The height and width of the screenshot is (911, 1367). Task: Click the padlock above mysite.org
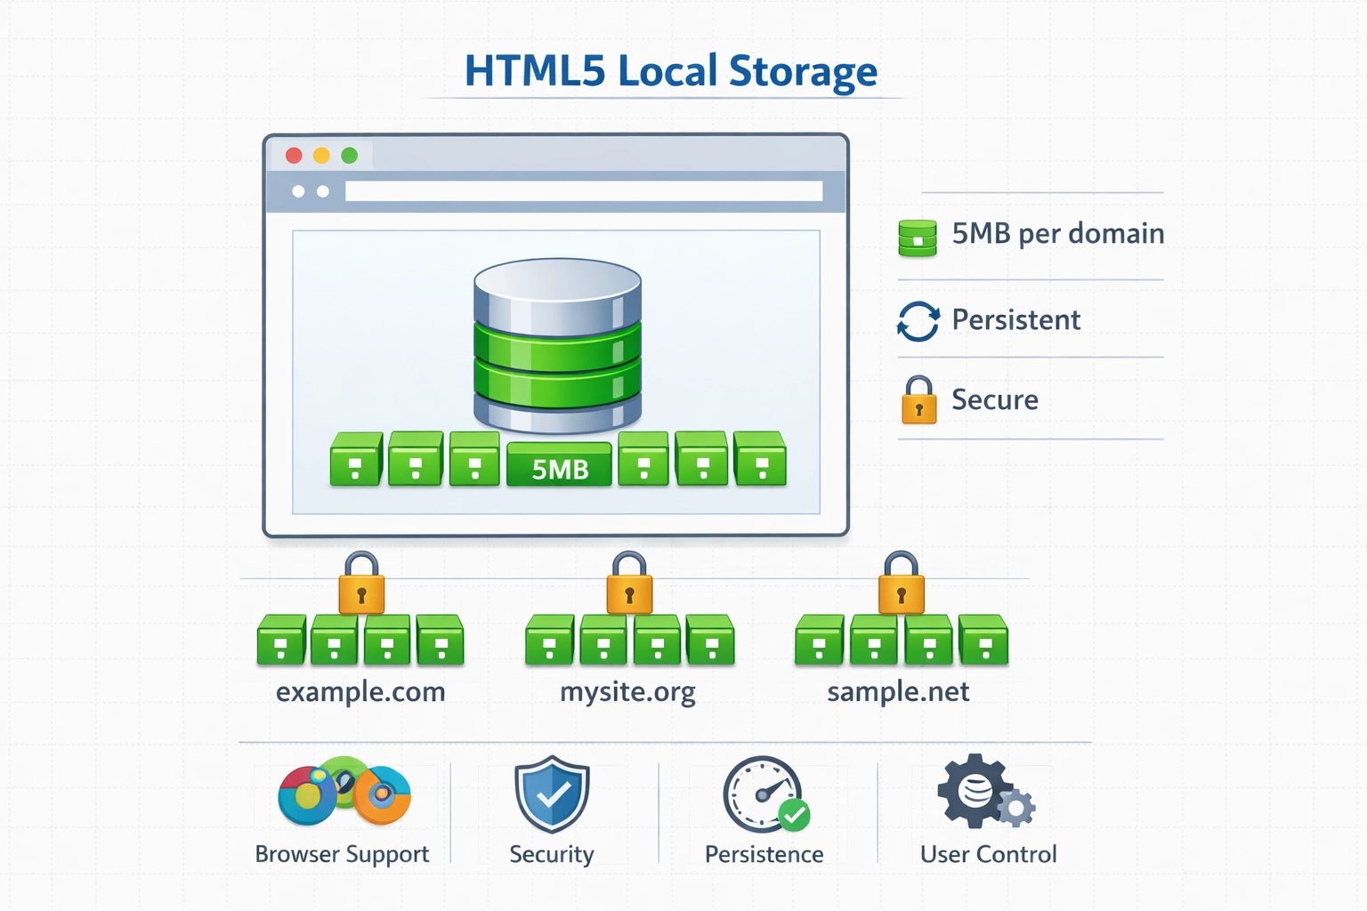[629, 585]
